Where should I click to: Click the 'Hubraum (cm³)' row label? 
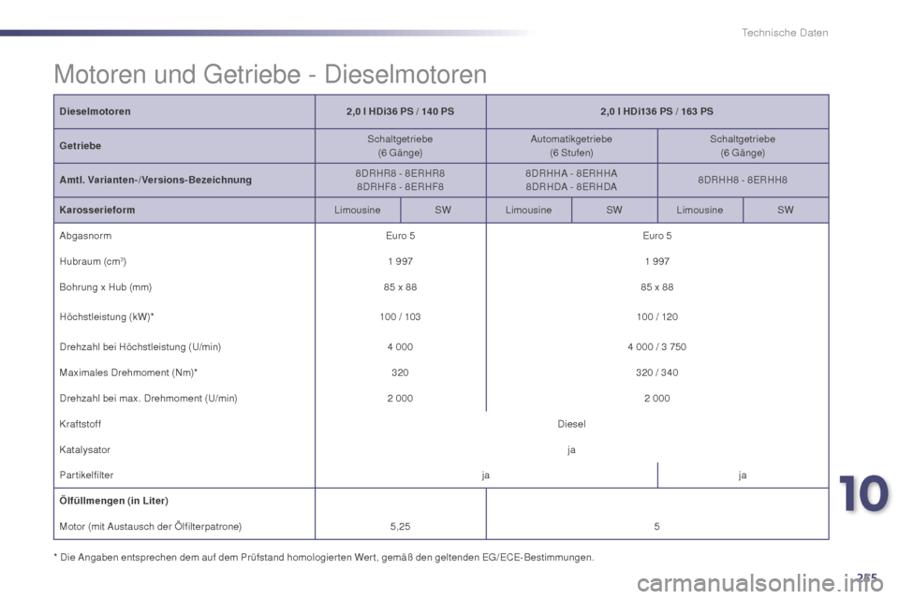click(x=93, y=261)
